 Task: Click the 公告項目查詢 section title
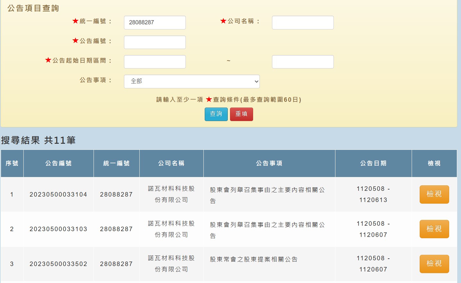pos(33,8)
